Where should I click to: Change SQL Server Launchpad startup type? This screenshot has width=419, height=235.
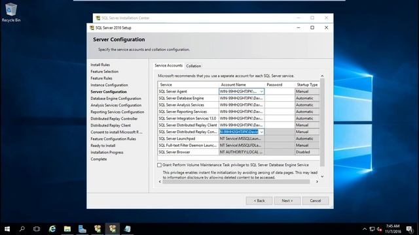(307, 138)
